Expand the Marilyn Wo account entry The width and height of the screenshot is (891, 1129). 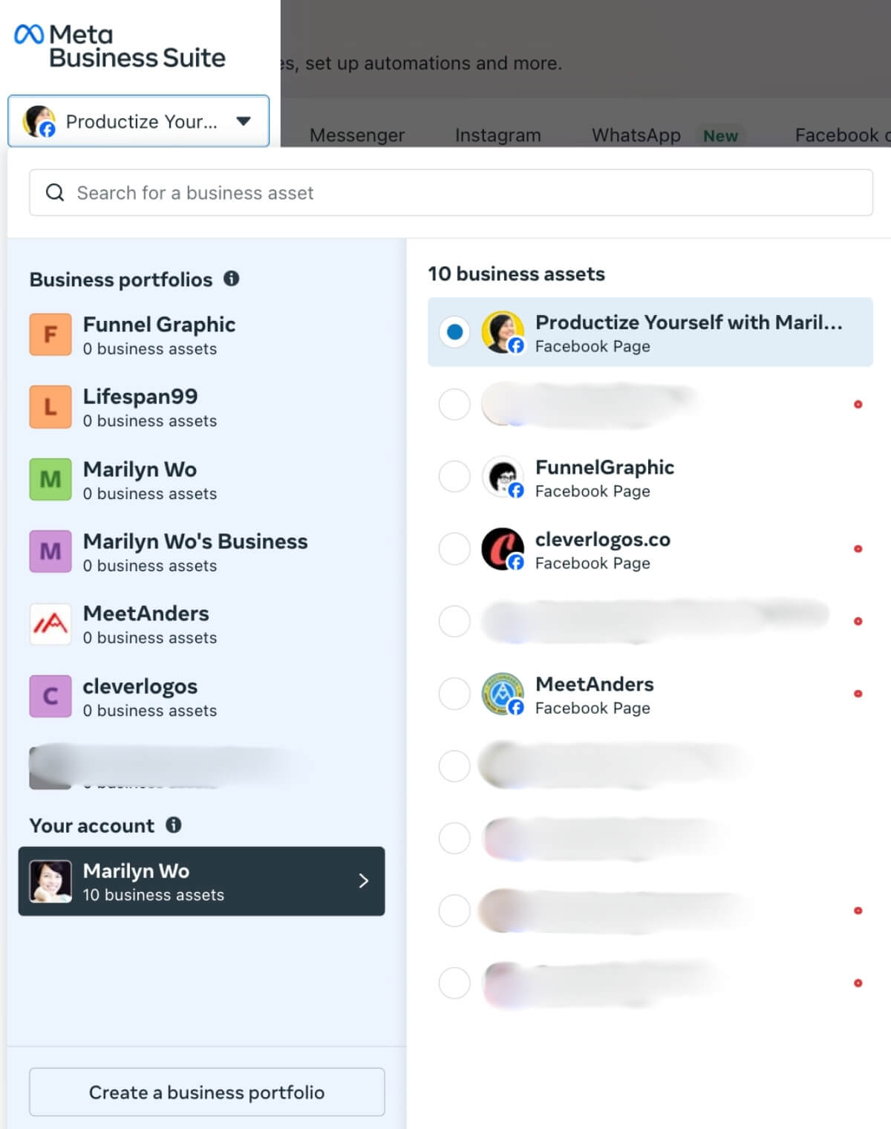[x=364, y=881]
